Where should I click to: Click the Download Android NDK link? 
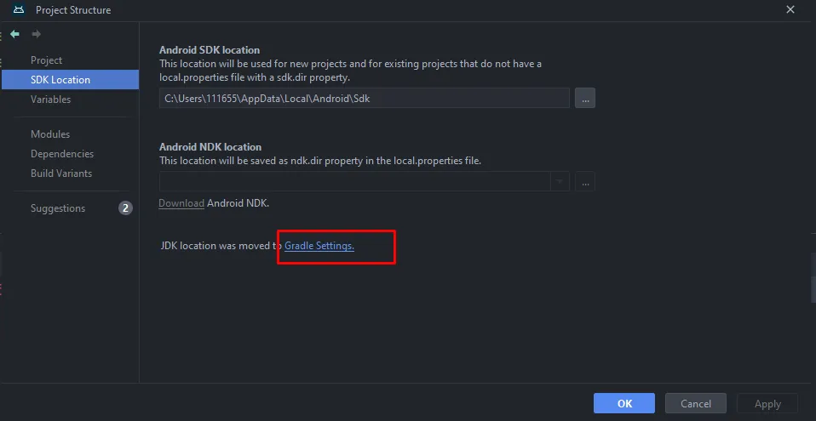(x=181, y=203)
